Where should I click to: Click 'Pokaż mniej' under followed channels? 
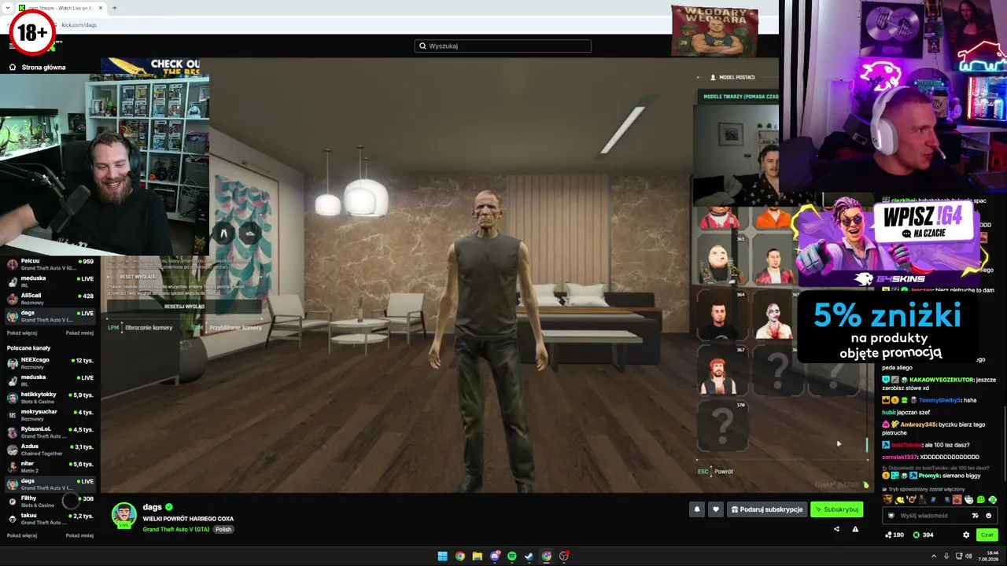click(79, 333)
